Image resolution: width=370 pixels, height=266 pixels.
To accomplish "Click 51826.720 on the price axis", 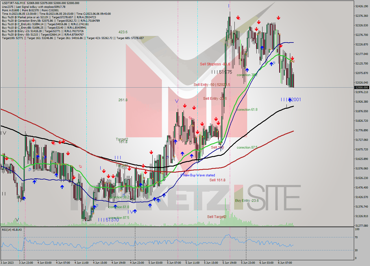I will click(x=362, y=121).
